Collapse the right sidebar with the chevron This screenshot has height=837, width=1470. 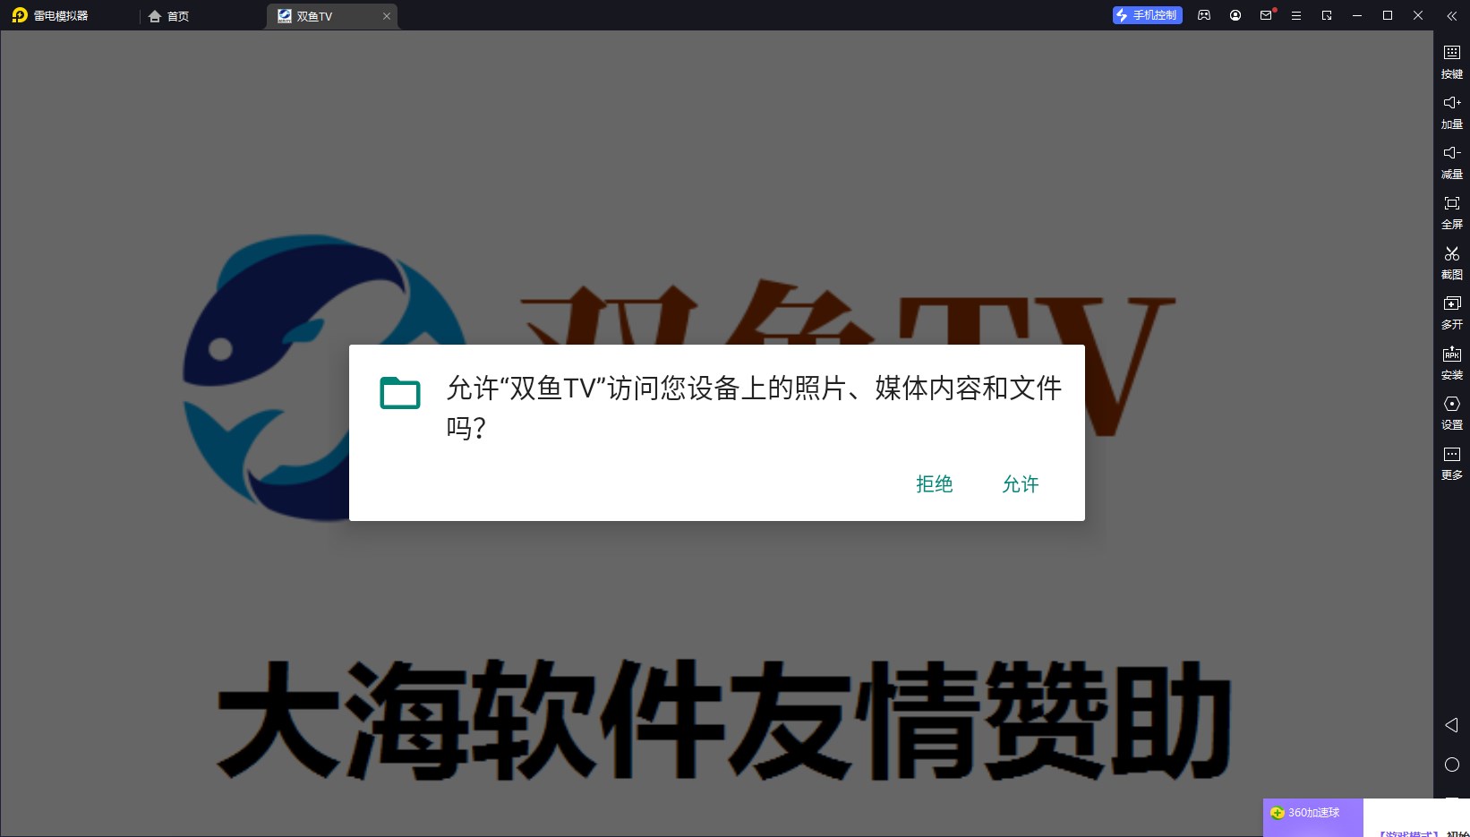1450,15
